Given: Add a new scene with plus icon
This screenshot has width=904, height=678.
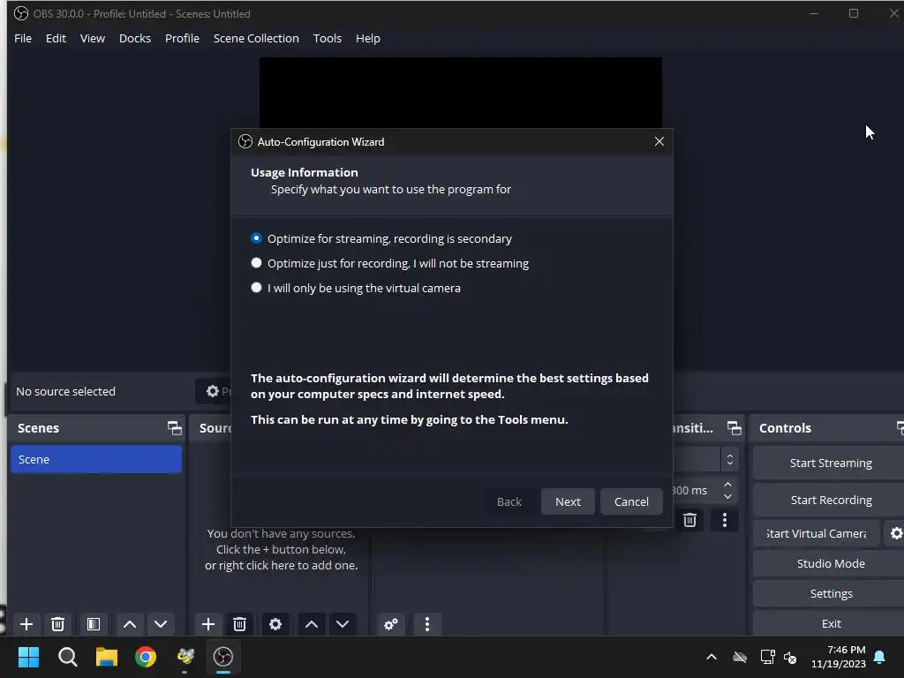Looking at the screenshot, I should coord(26,624).
